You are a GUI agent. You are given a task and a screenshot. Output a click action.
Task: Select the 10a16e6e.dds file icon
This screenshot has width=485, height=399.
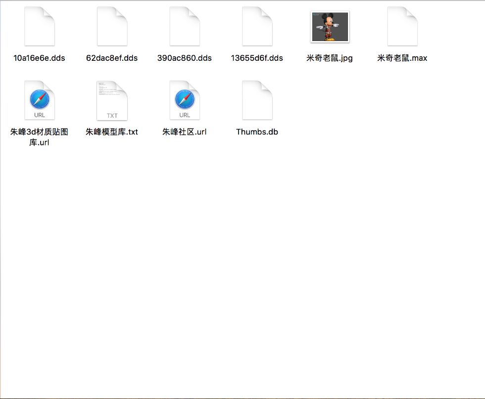click(40, 27)
